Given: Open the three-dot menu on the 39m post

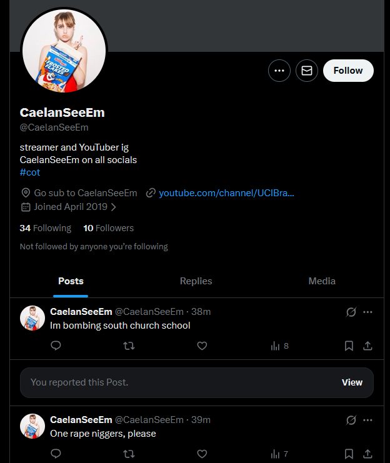Looking at the screenshot, I should click(367, 419).
